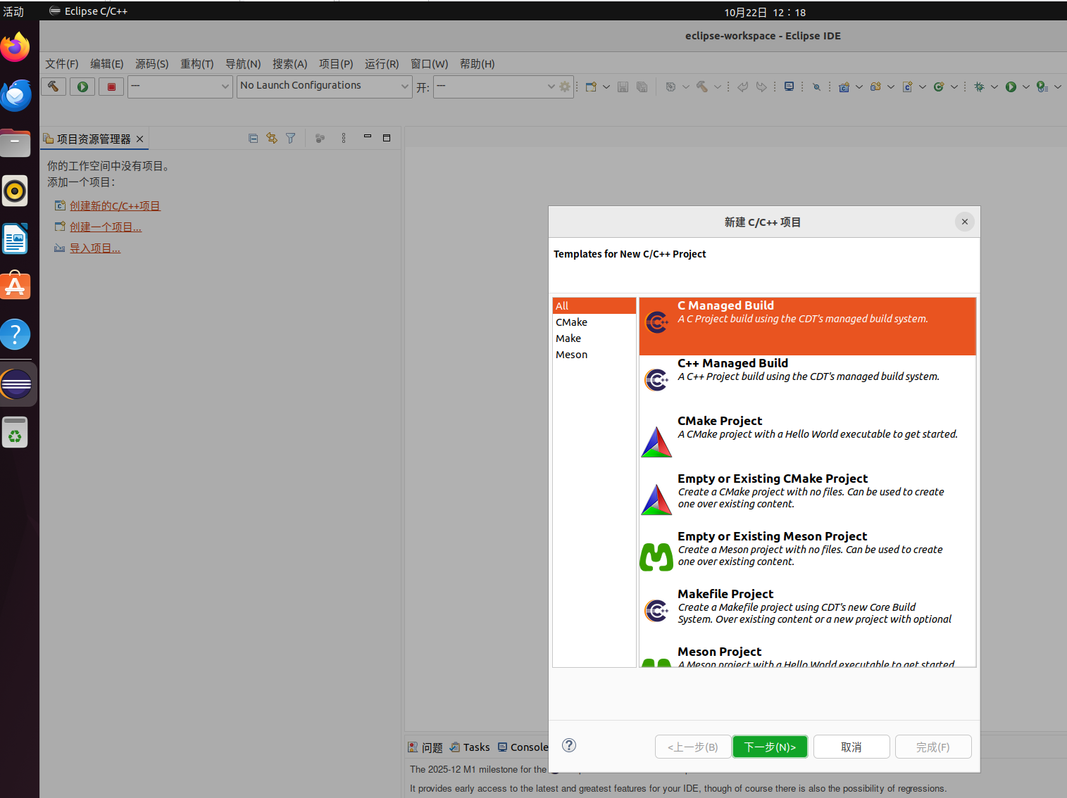
Task: Click the green Run button in launch bar
Action: pos(82,87)
